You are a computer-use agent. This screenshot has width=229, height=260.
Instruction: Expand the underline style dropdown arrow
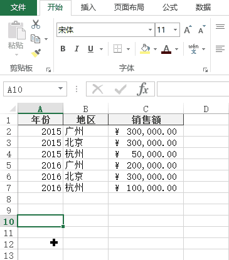pos(101,49)
